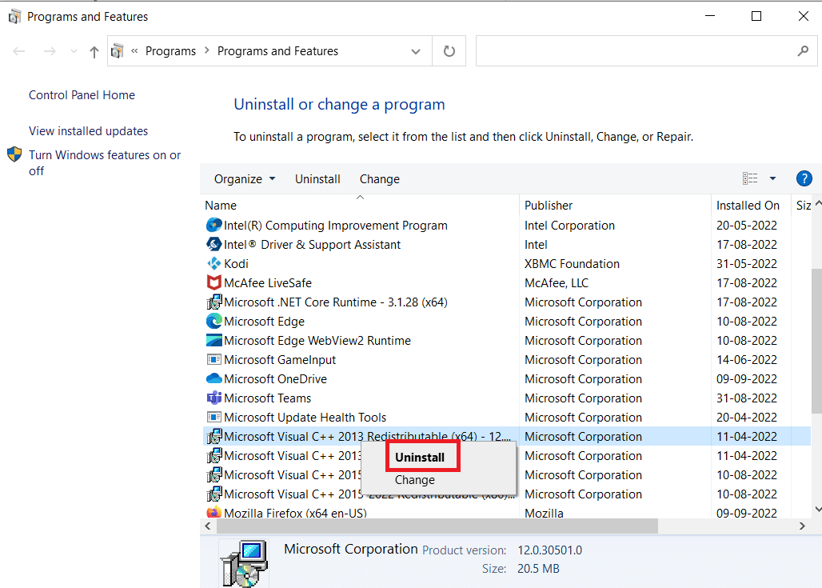This screenshot has width=822, height=588.
Task: Click the McAfee LiveSafe shield icon
Action: [x=213, y=283]
